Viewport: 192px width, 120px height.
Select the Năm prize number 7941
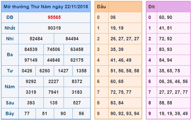(54, 92)
